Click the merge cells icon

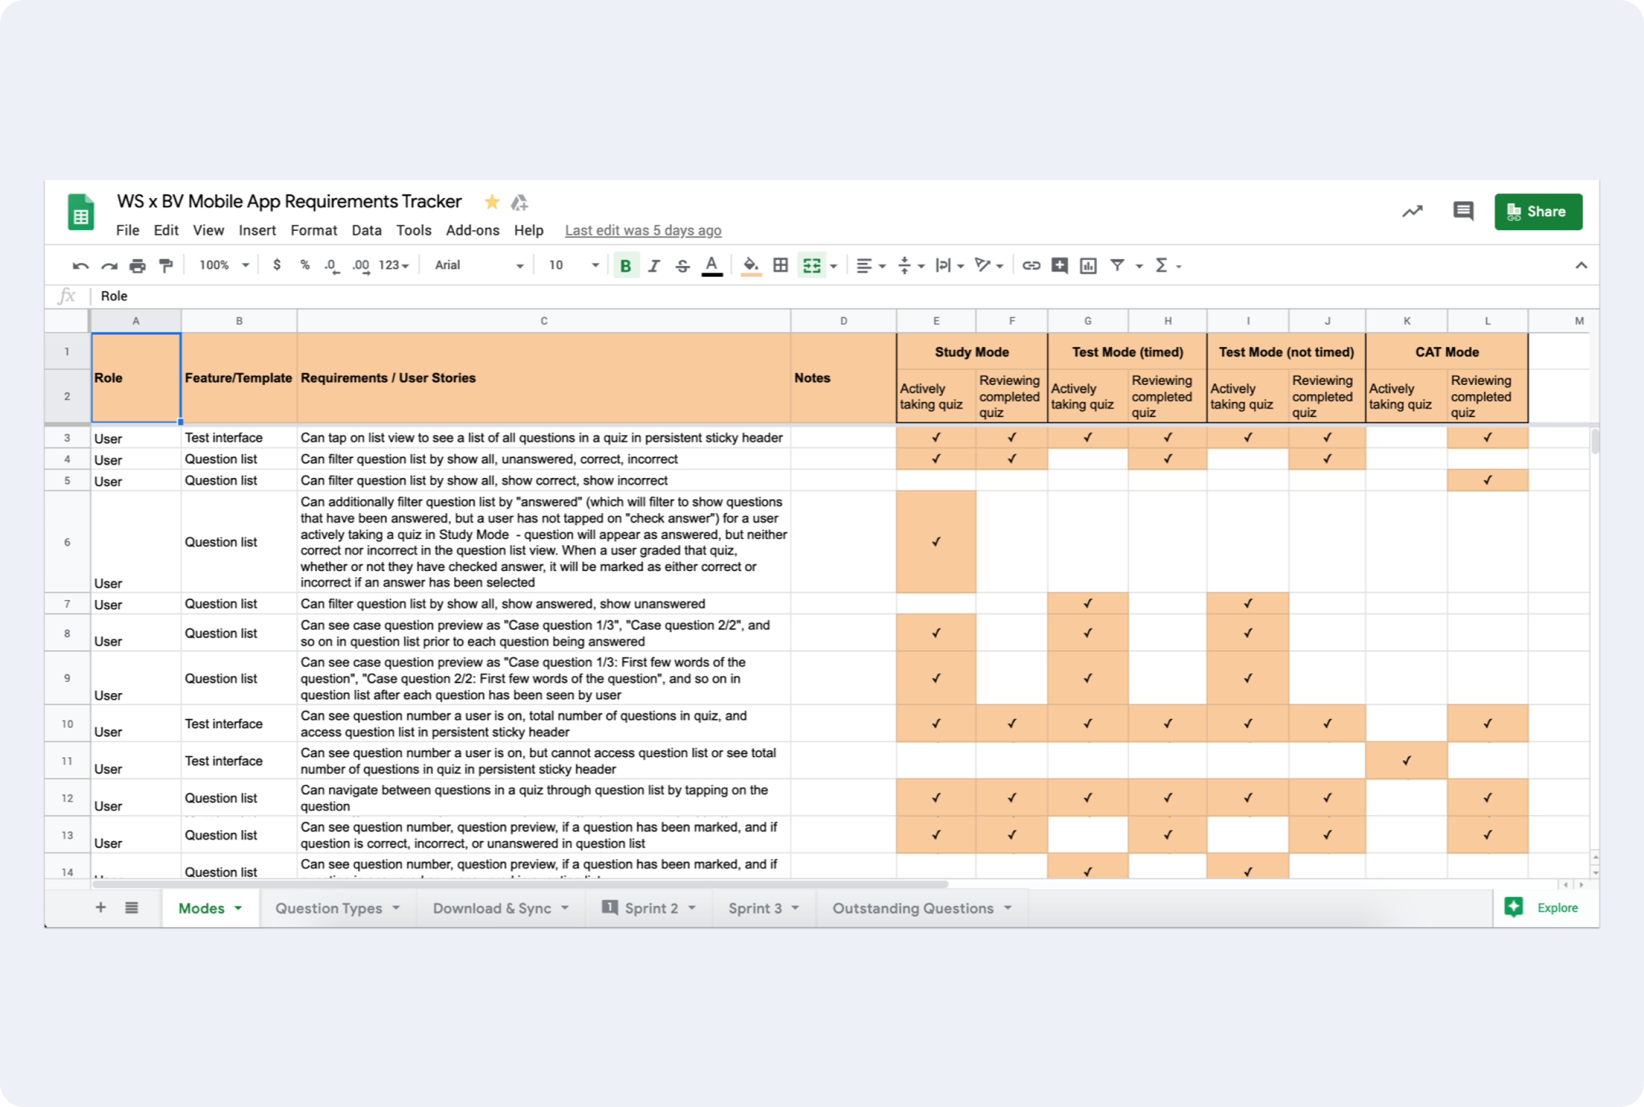tap(812, 265)
